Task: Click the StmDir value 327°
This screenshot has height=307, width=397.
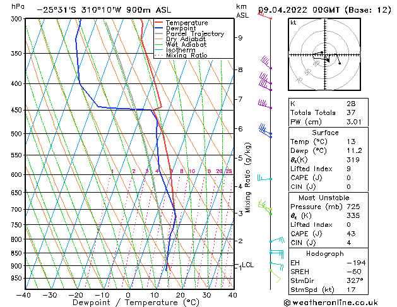Action: (355, 280)
